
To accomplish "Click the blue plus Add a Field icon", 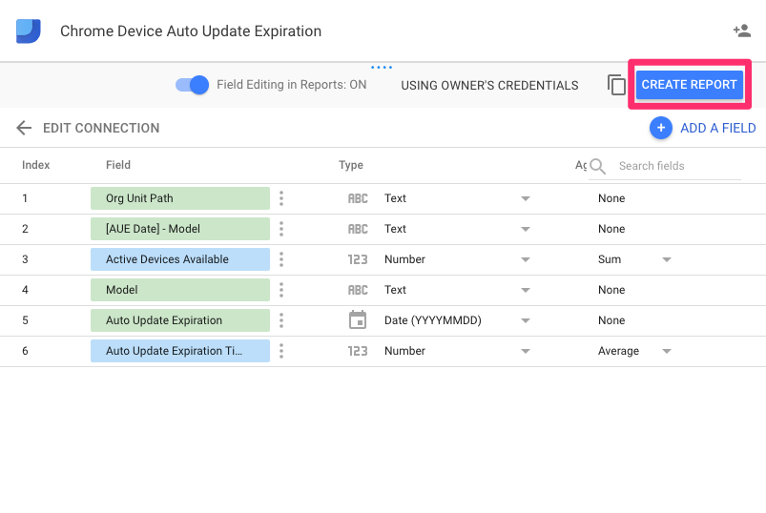I will [x=660, y=128].
